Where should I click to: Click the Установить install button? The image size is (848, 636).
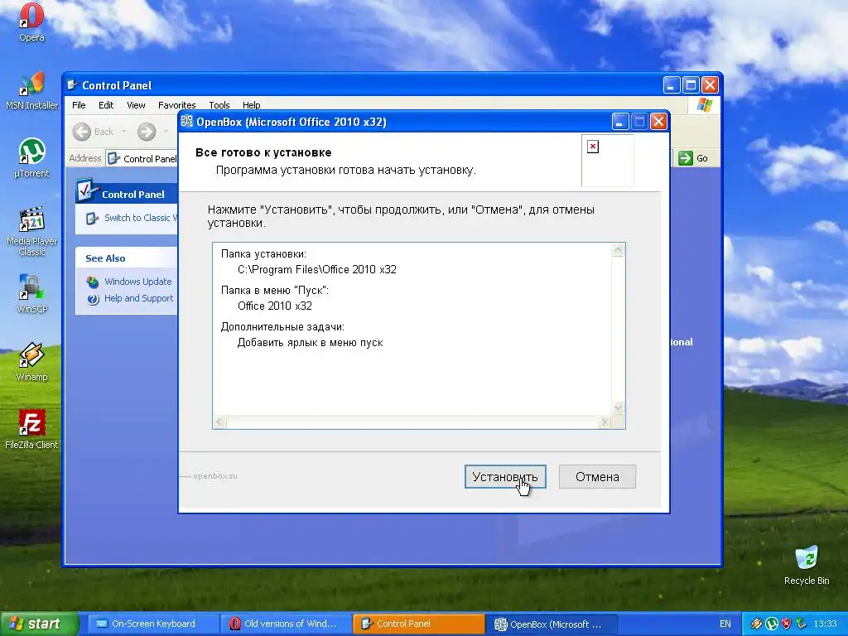pos(505,476)
